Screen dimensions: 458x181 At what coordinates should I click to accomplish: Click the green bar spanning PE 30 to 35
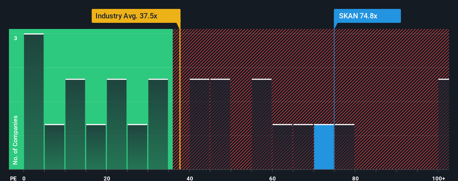click(x=158, y=124)
